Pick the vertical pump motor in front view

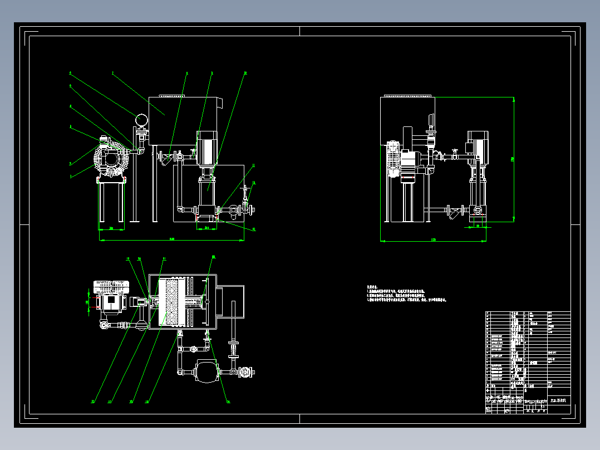(206, 148)
